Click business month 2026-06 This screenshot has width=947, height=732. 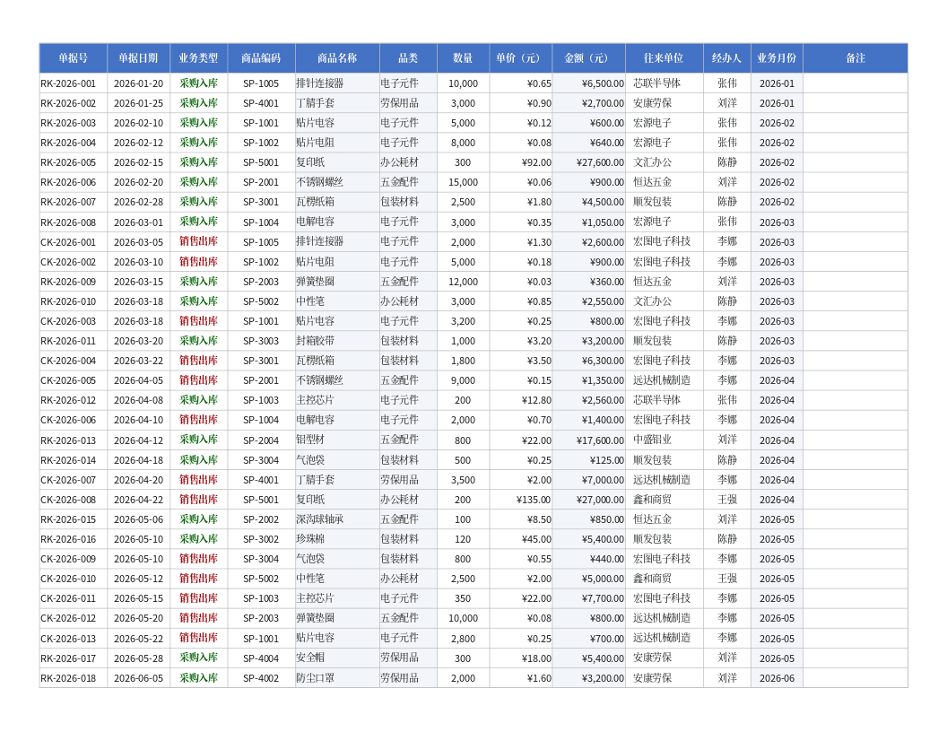(x=777, y=678)
